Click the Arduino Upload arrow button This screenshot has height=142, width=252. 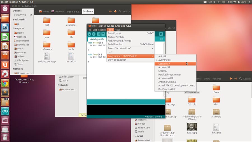tap(94, 34)
